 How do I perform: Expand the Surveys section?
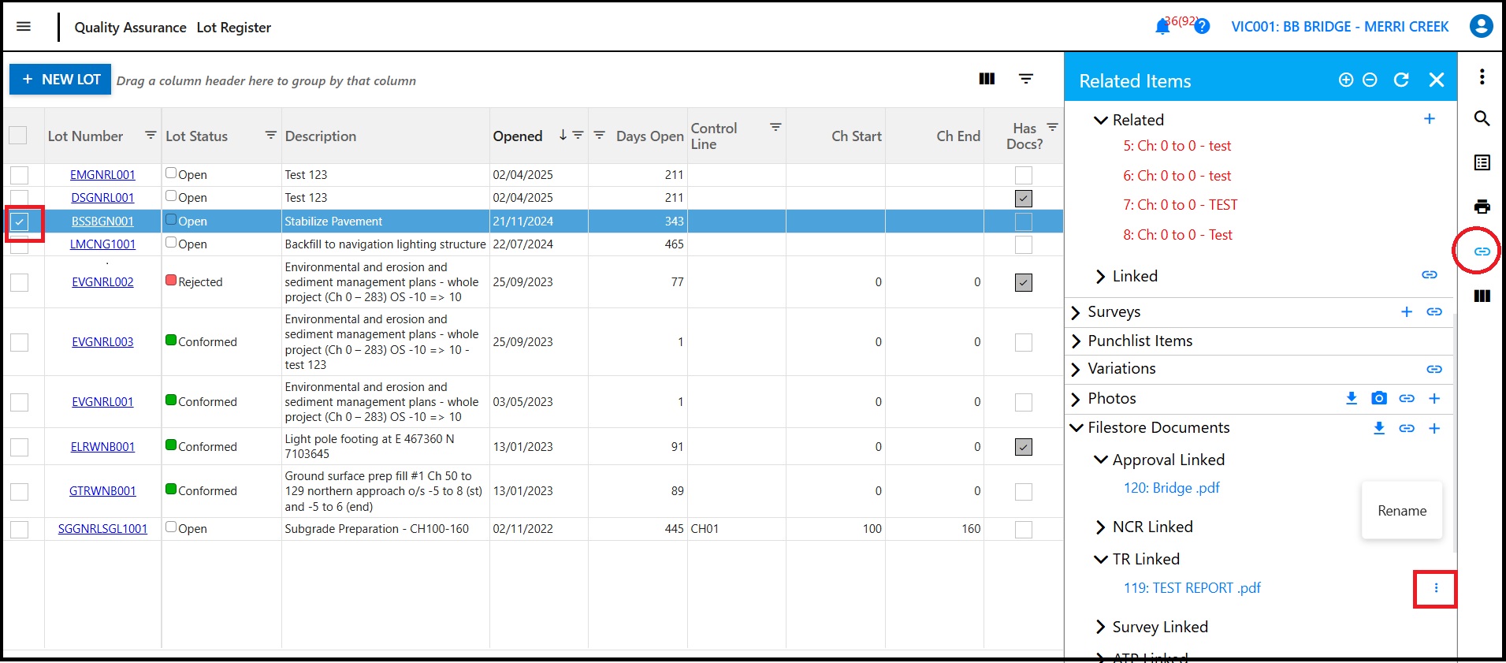[x=1076, y=312]
